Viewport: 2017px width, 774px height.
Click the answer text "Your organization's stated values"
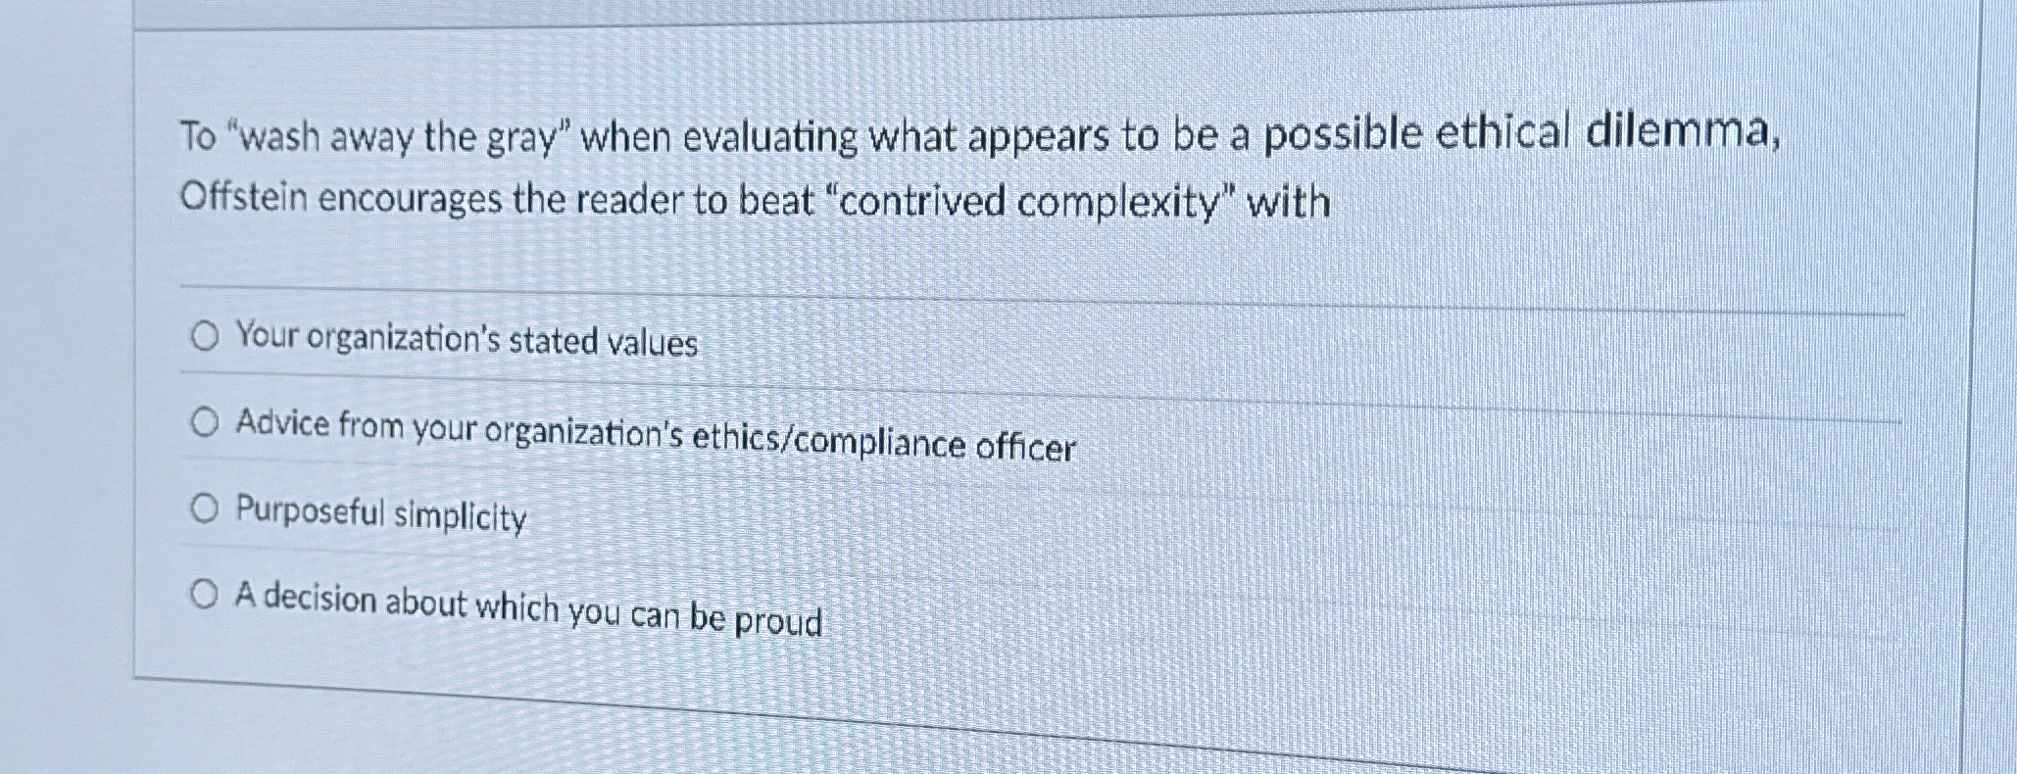tap(467, 340)
